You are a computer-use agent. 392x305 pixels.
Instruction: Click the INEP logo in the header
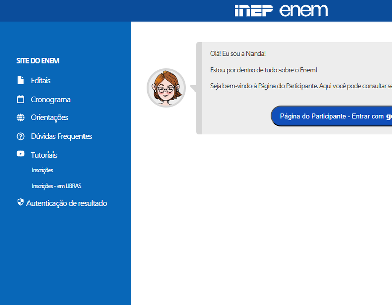(254, 11)
